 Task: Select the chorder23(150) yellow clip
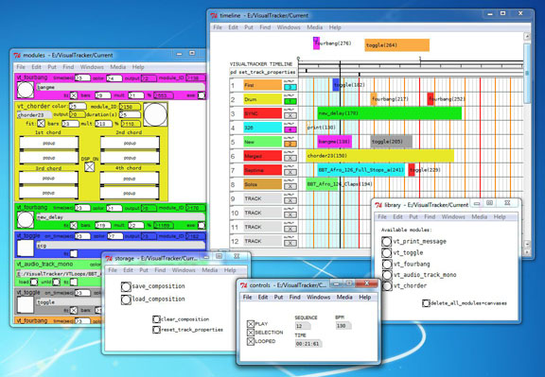(380, 156)
